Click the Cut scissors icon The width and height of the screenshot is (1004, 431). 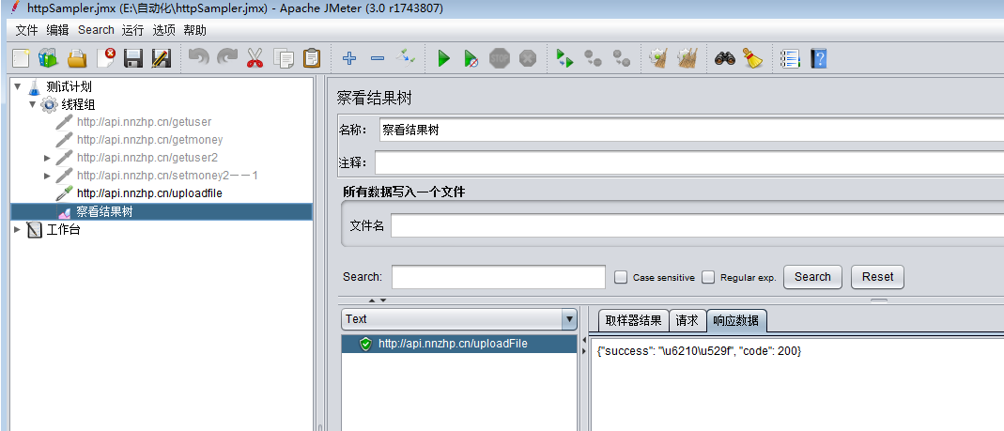(x=255, y=59)
